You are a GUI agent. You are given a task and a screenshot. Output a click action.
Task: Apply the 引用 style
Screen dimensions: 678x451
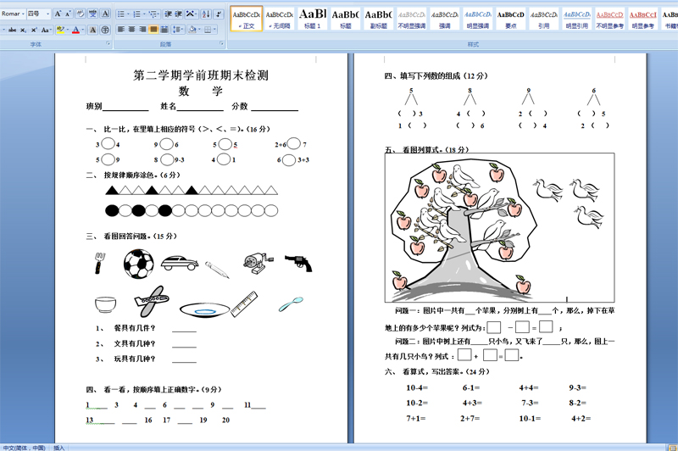pyautogui.click(x=544, y=19)
